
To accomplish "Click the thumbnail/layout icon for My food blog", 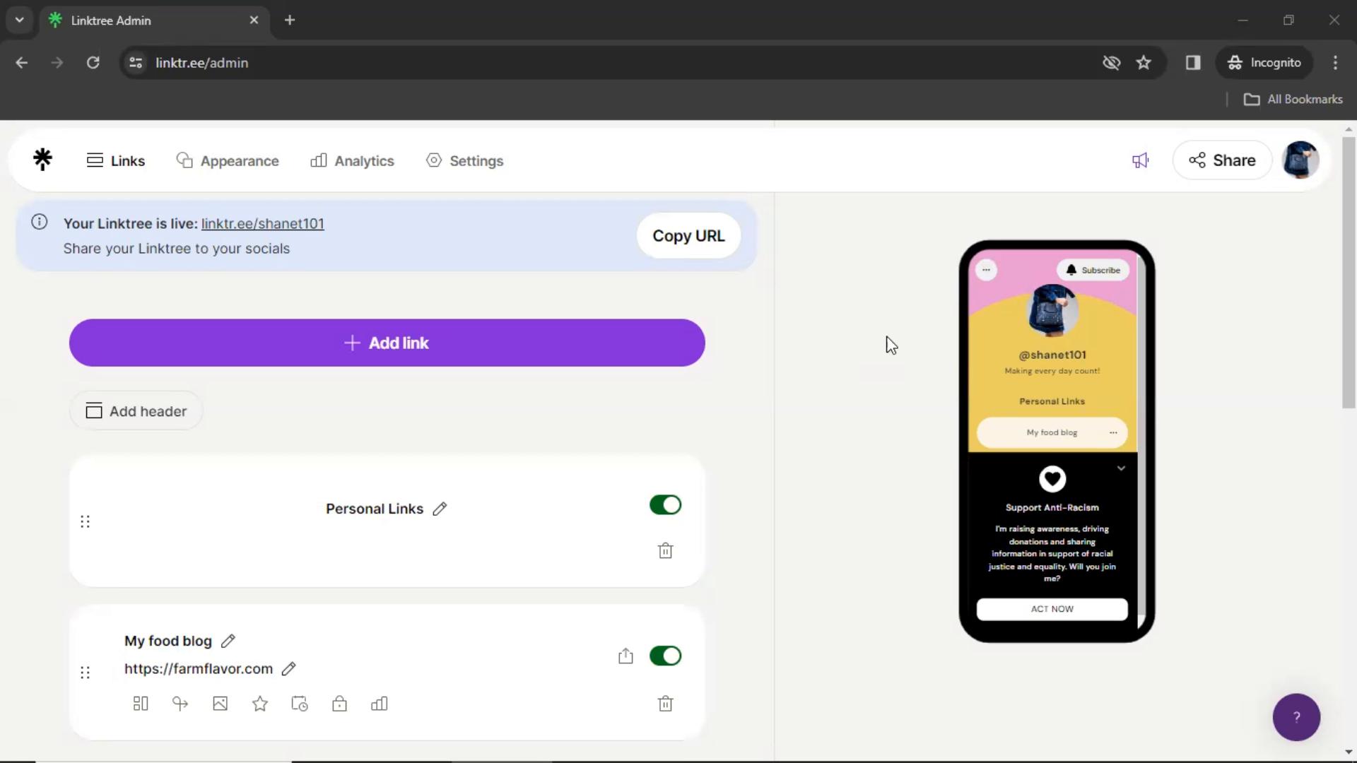I will [141, 704].
